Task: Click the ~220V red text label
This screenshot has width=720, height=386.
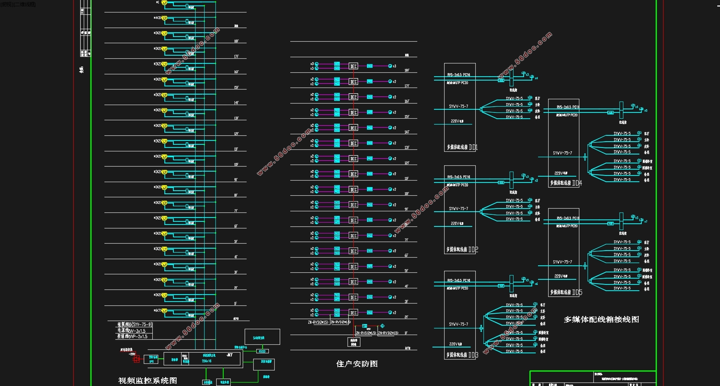Action: pyautogui.click(x=132, y=354)
